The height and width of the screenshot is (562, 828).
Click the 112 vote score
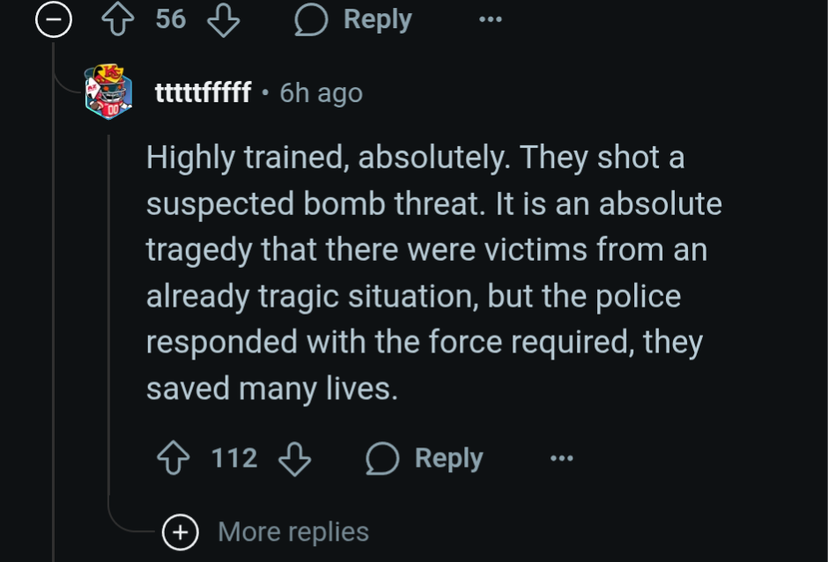click(234, 458)
